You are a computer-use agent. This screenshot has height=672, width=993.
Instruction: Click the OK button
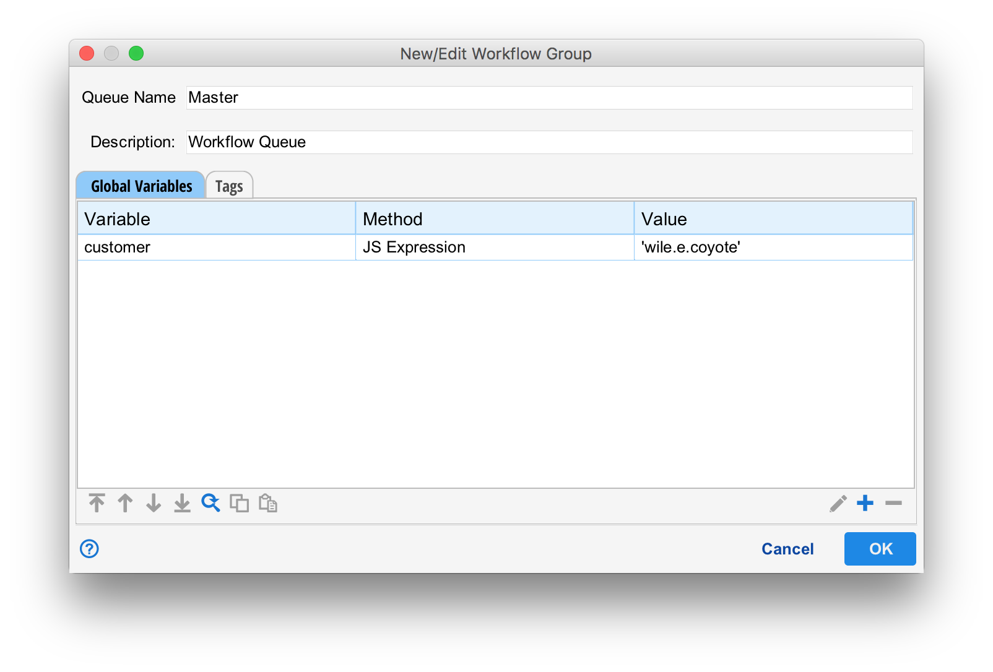(880, 548)
